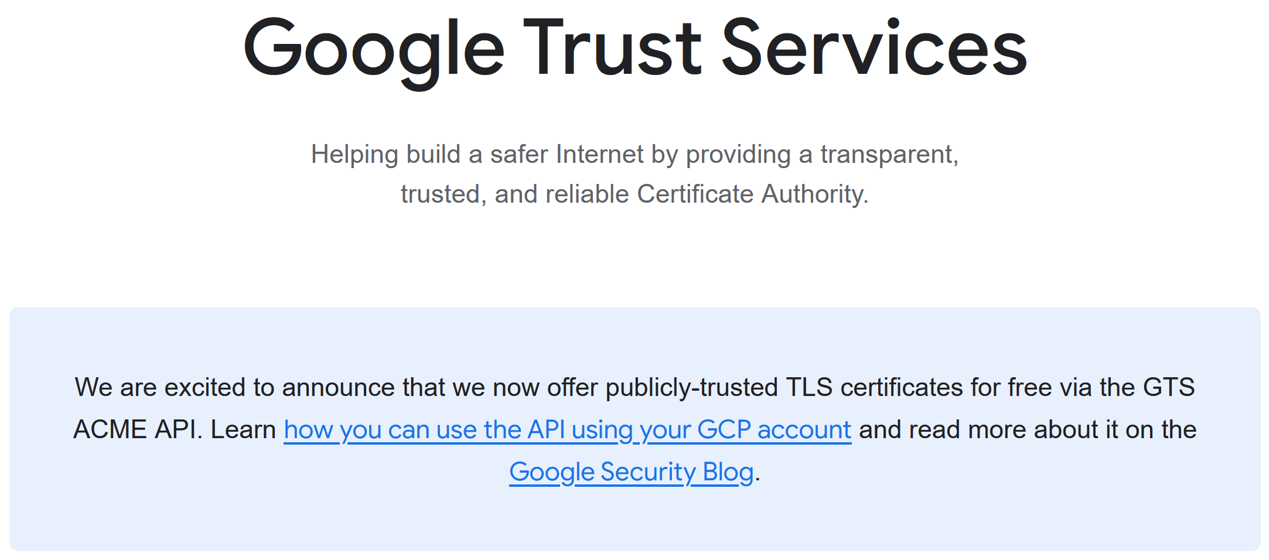Viewport: 1269px width, 560px height.
Task: Select the word 'Trust' in the main heading
Action: (612, 48)
